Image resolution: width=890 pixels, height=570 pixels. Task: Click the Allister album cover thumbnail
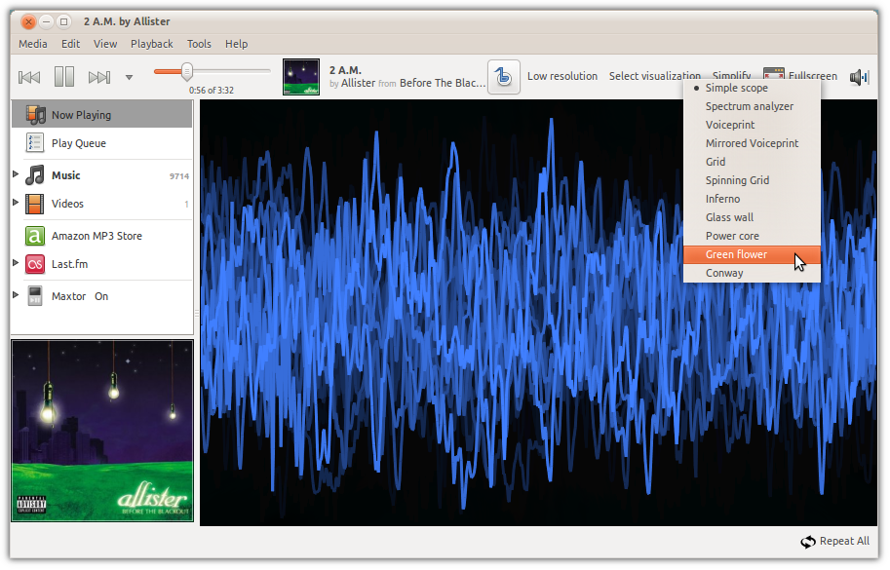(301, 77)
